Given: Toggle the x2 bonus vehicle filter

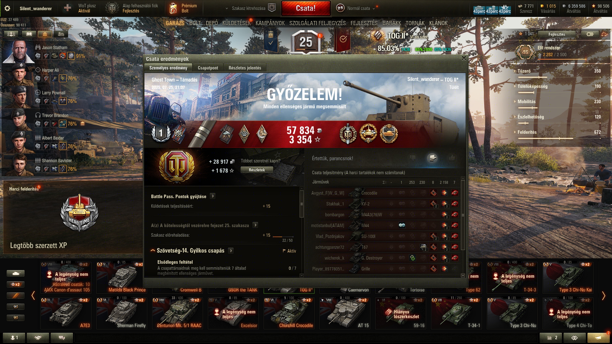Looking at the screenshot, I should pos(15,284).
